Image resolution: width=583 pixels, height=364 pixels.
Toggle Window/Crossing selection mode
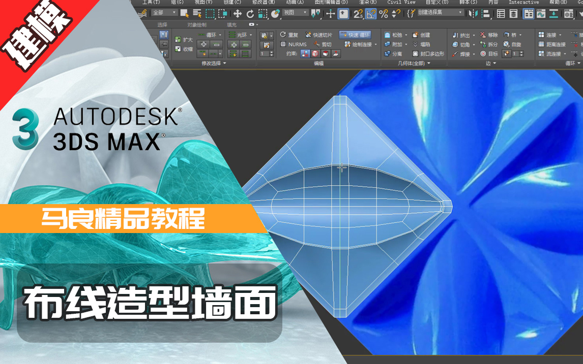coord(223,14)
